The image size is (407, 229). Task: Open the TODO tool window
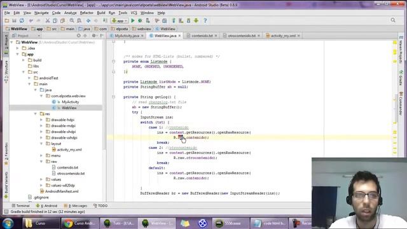(x=100, y=205)
